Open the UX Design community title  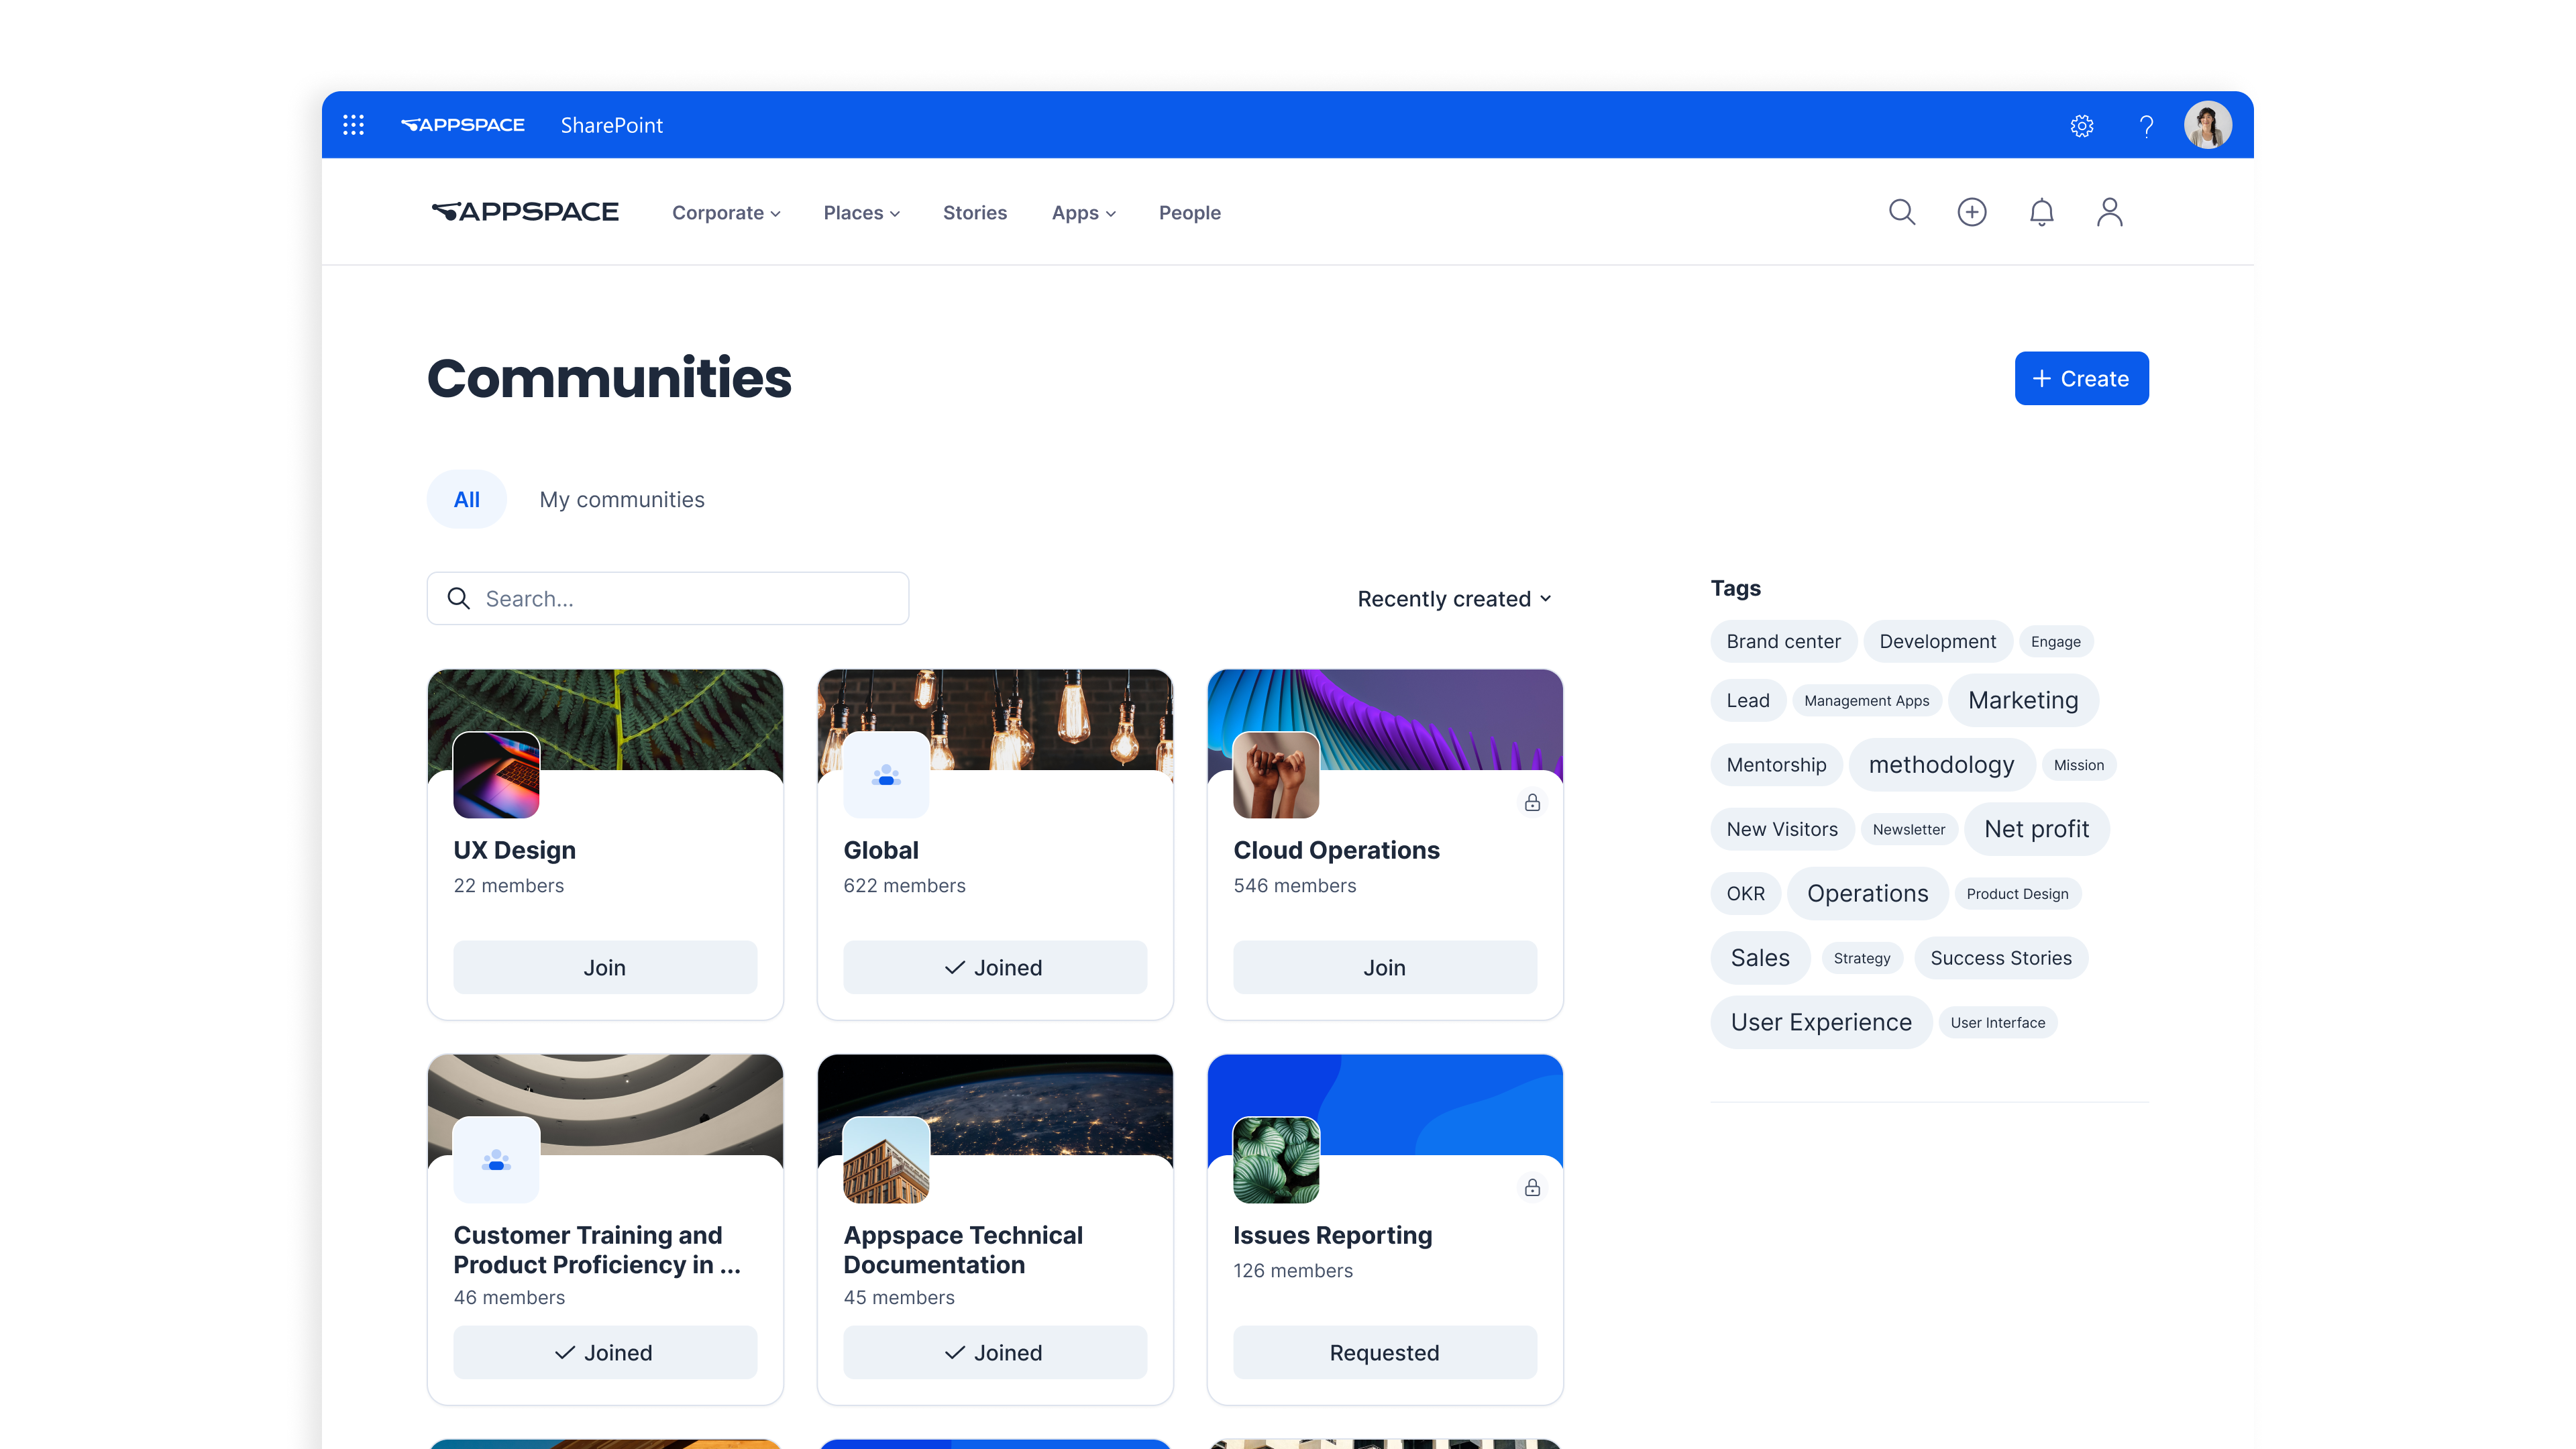pyautogui.click(x=515, y=850)
